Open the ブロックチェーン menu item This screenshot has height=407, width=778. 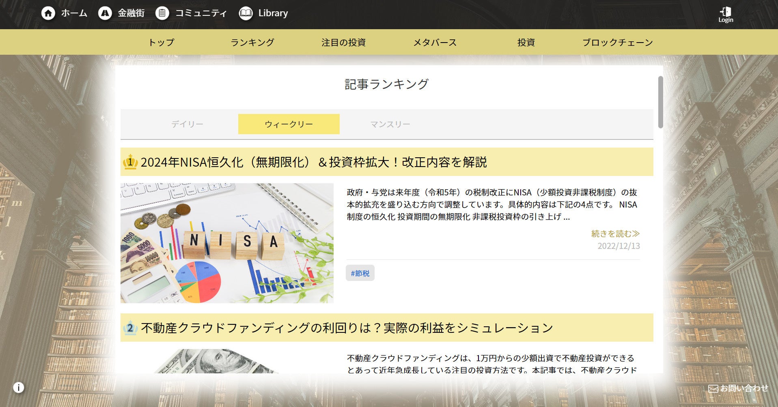click(617, 42)
